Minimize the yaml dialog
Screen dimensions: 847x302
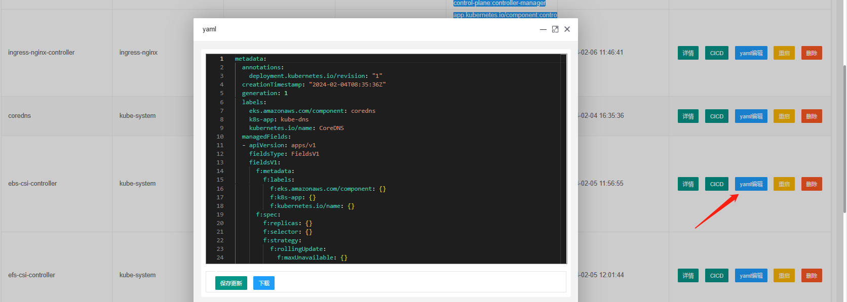point(543,29)
